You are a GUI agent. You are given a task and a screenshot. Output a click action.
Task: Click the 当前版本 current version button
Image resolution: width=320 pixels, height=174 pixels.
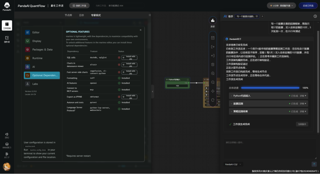[302, 124]
